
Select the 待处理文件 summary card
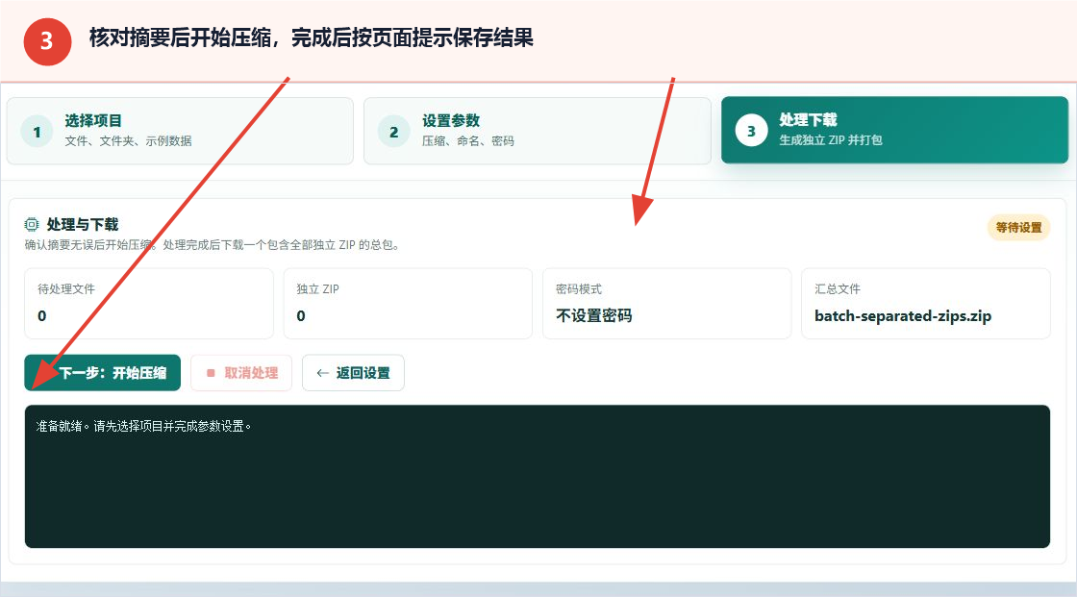click(x=149, y=303)
